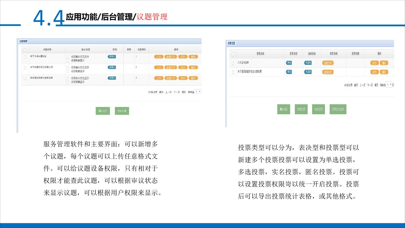Tick the row checkbox for 人大主任选举
Screen dimensions: 405x228
coord(233,63)
